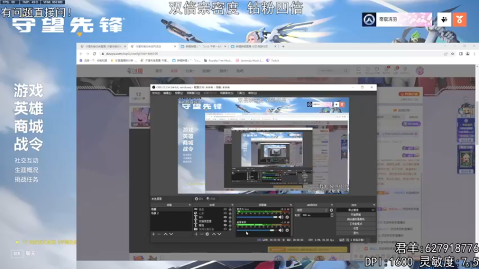Open OBS 帮助 menu
Viewport: 479px width, 269px height.
pyautogui.click(x=252, y=93)
